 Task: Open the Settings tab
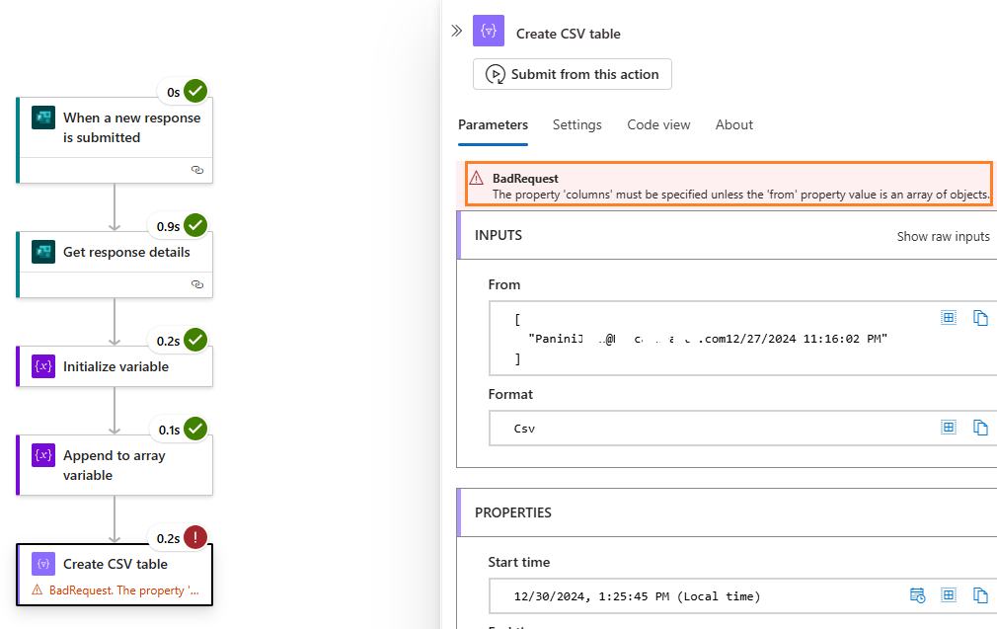coord(576,124)
